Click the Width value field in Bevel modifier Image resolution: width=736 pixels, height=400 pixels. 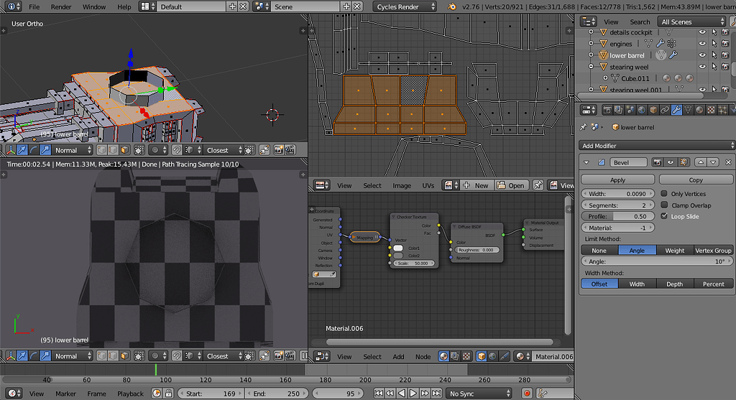pos(617,194)
